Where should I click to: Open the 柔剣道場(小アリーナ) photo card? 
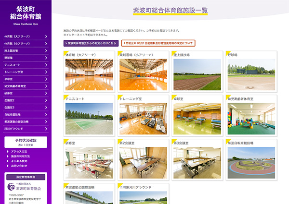click(143, 72)
